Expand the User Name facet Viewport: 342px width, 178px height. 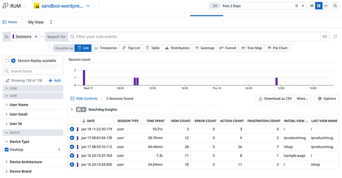[19, 104]
